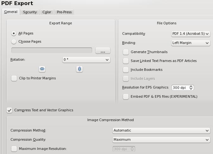This screenshot has width=213, height=154.
Task: Select the All Pages radio button
Action: (x=14, y=33)
